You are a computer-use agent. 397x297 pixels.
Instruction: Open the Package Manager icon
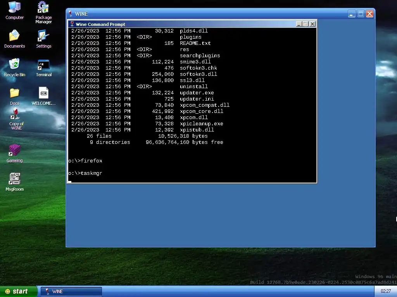tap(43, 12)
